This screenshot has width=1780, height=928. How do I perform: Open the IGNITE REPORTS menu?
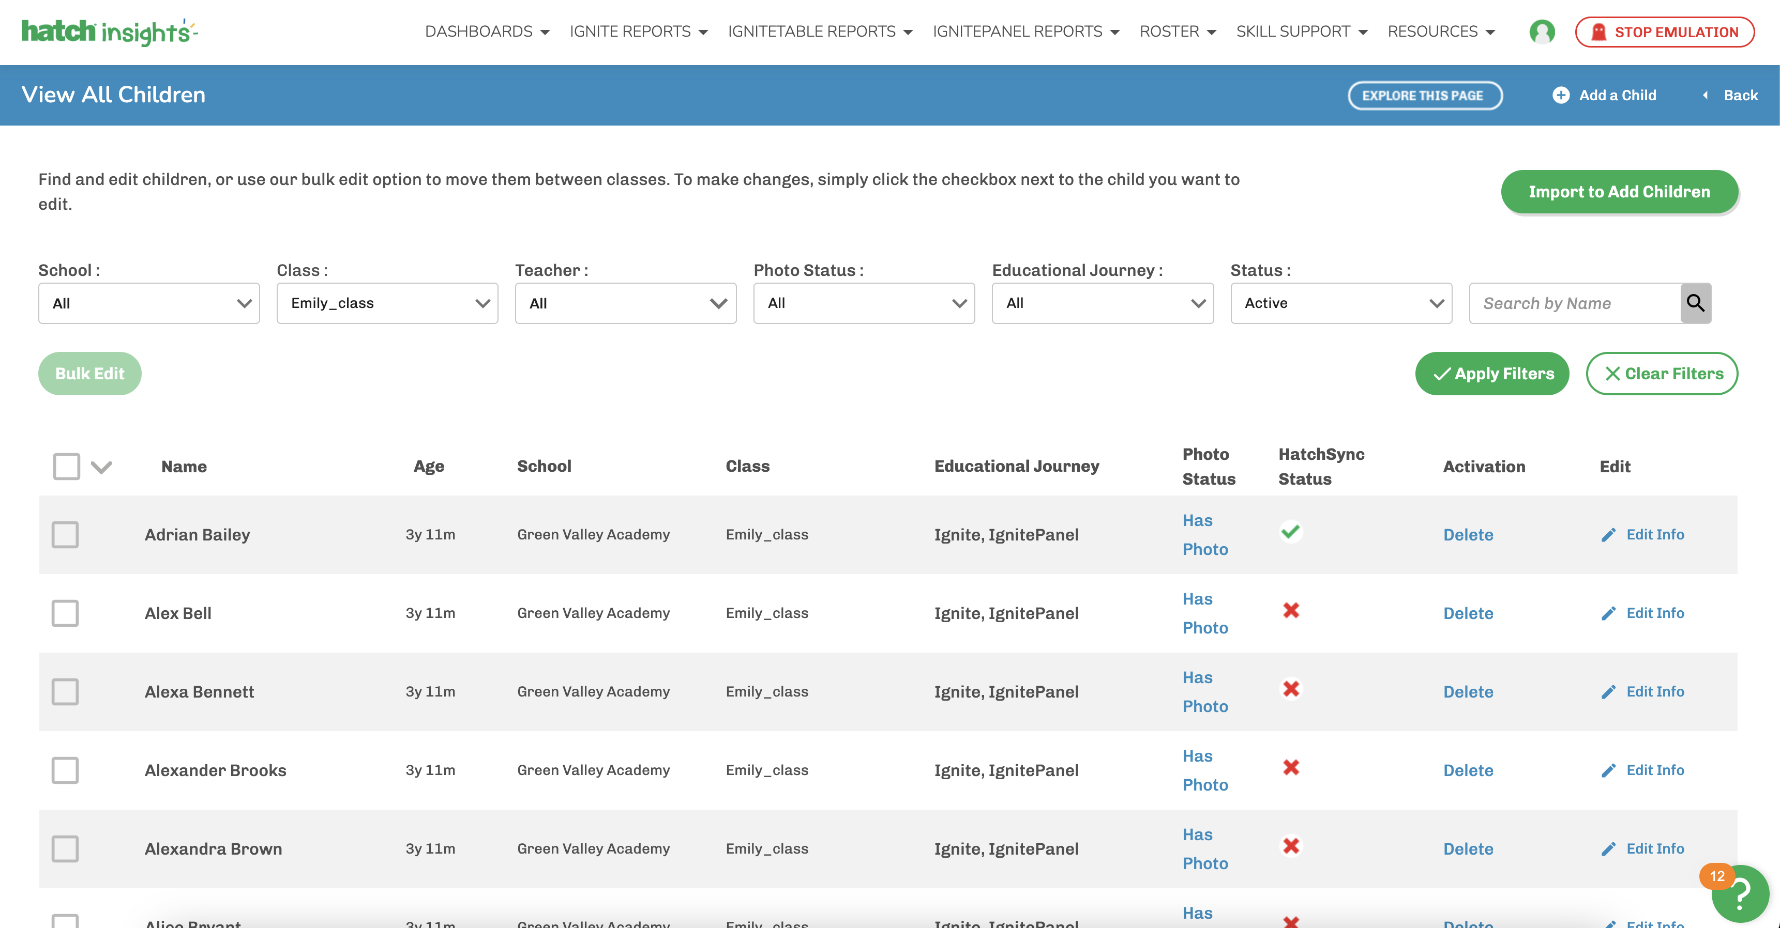pyautogui.click(x=638, y=32)
